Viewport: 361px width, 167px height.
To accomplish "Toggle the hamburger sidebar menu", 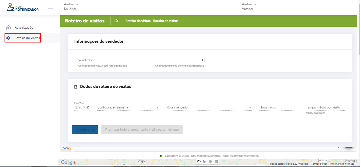I will (50, 7).
